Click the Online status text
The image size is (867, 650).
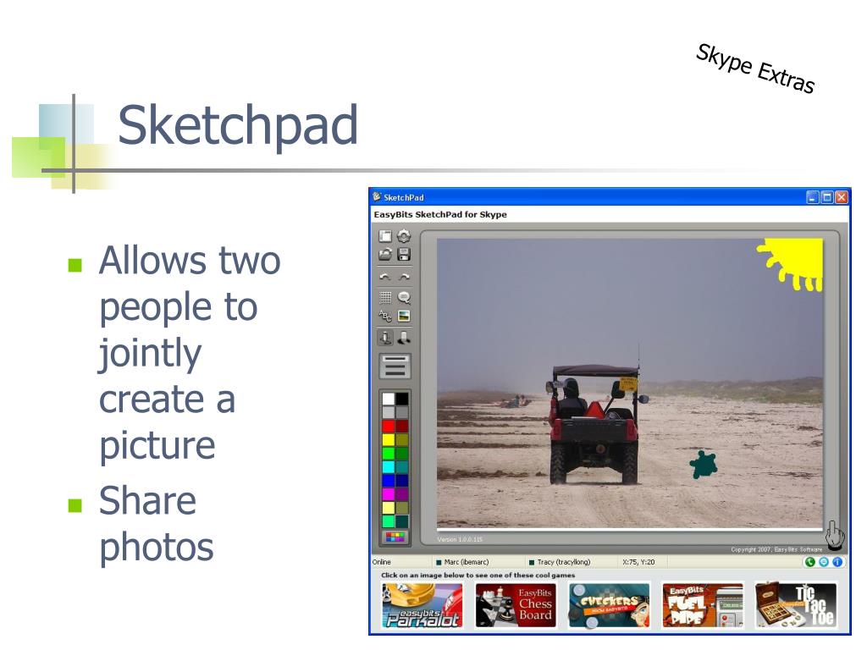[x=382, y=562]
